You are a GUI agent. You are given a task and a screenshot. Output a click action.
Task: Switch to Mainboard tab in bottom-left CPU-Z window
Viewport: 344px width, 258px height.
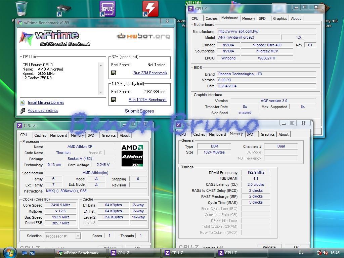(x=58, y=135)
